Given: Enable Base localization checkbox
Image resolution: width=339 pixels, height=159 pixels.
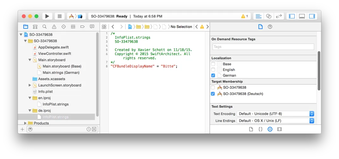Looking at the screenshot, I should click(x=213, y=64).
